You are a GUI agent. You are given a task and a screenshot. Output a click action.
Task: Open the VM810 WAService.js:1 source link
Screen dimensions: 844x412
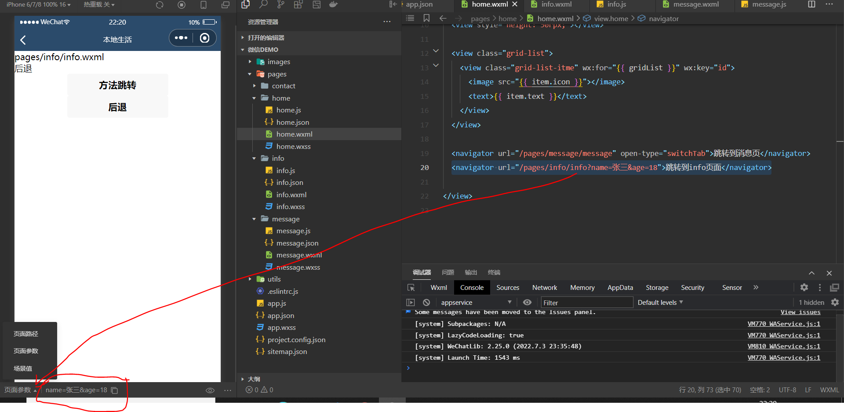pyautogui.click(x=784, y=346)
